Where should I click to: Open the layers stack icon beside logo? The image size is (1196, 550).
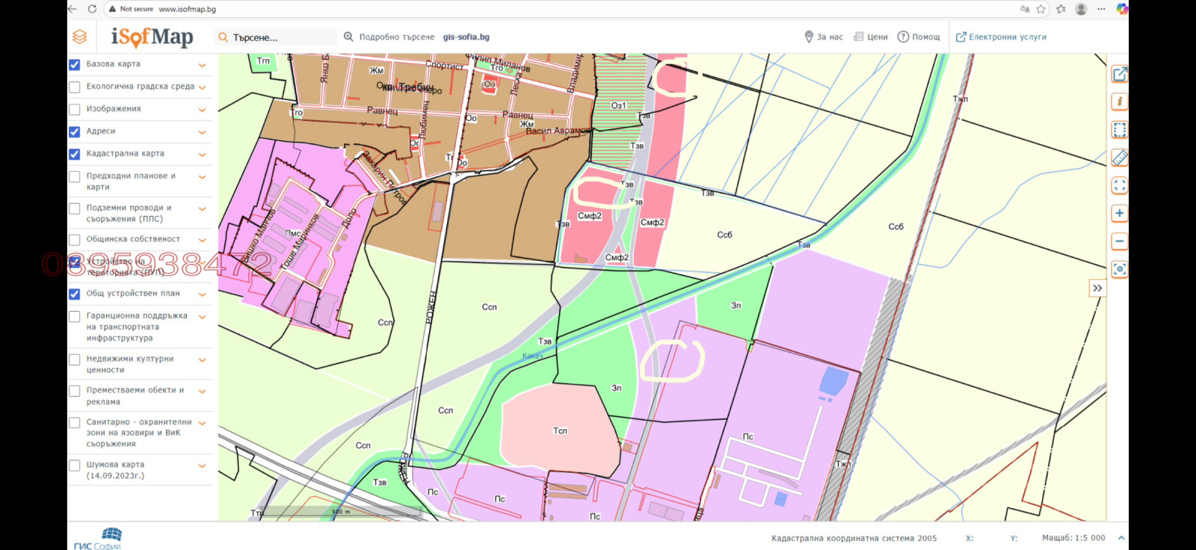pyautogui.click(x=80, y=37)
